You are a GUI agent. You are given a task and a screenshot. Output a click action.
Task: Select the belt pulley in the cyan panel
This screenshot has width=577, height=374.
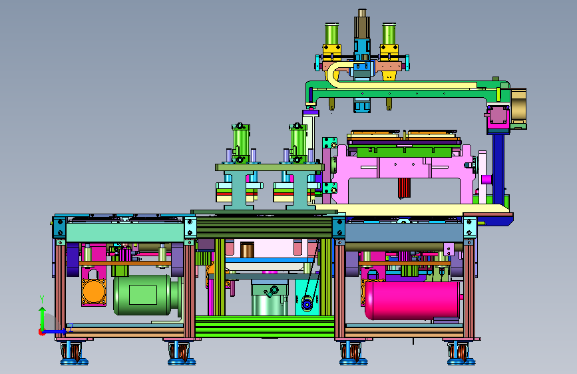(307, 303)
